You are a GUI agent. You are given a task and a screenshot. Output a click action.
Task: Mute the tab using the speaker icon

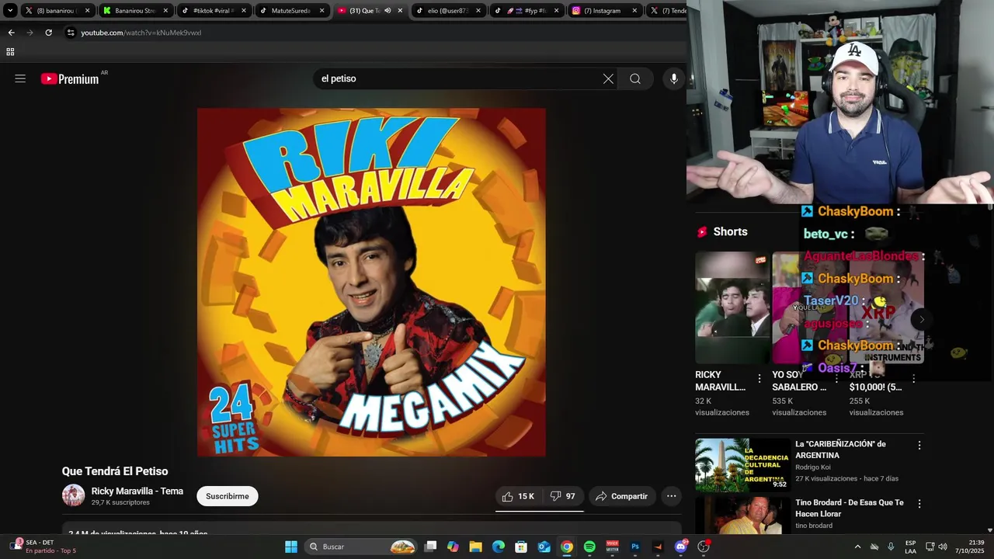tap(388, 11)
